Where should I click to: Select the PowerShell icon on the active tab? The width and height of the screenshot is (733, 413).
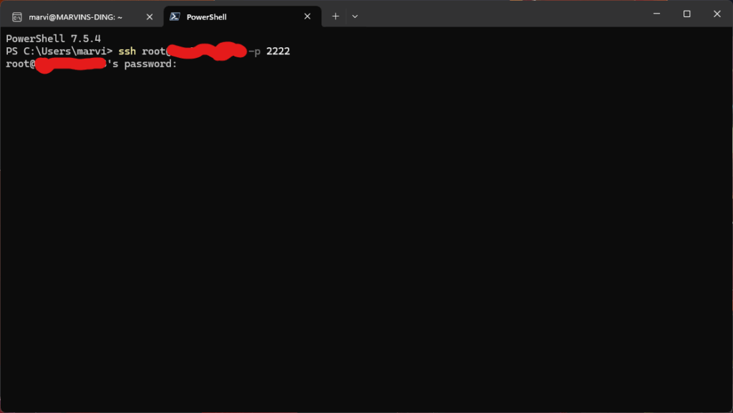pos(174,15)
